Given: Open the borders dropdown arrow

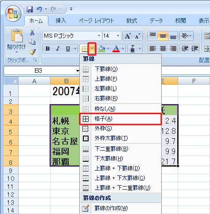Looking at the screenshot, I should (x=92, y=49).
